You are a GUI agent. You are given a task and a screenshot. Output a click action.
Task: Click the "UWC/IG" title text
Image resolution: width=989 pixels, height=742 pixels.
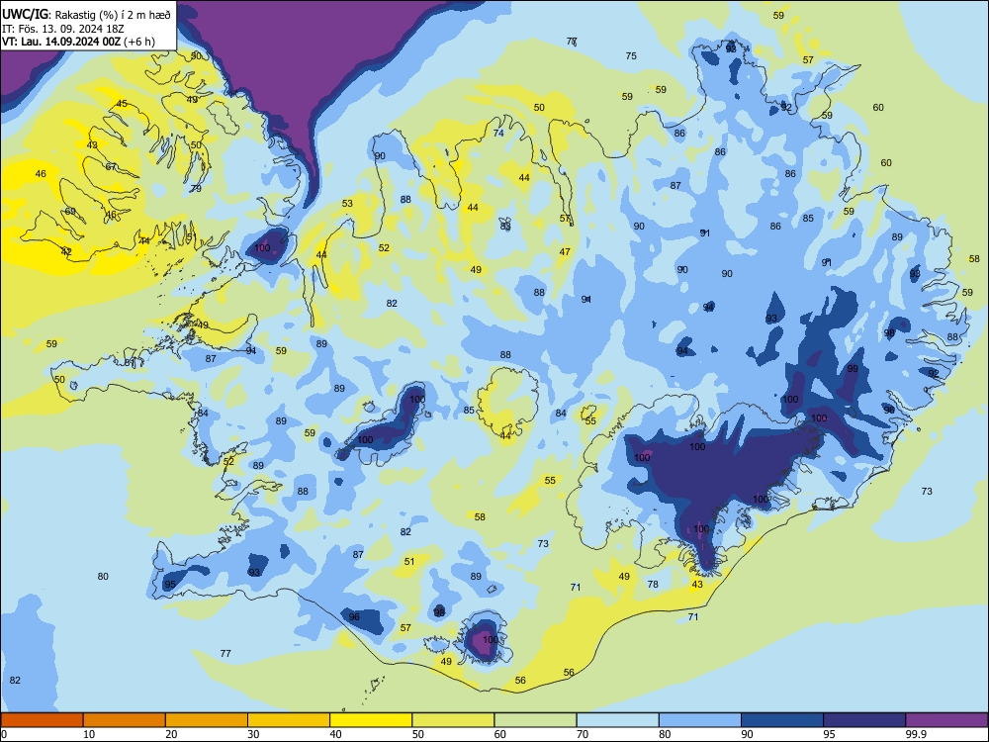pos(26,14)
